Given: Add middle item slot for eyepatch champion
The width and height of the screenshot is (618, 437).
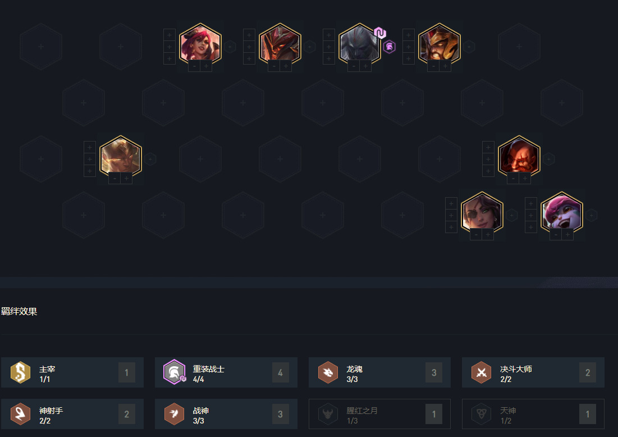Looking at the screenshot, I should (x=451, y=215).
